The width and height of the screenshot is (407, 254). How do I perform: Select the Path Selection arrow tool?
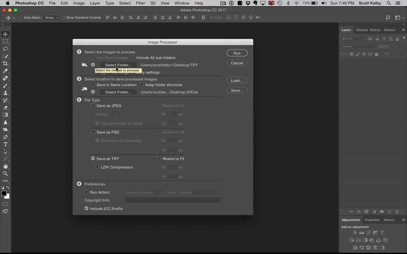click(5, 152)
